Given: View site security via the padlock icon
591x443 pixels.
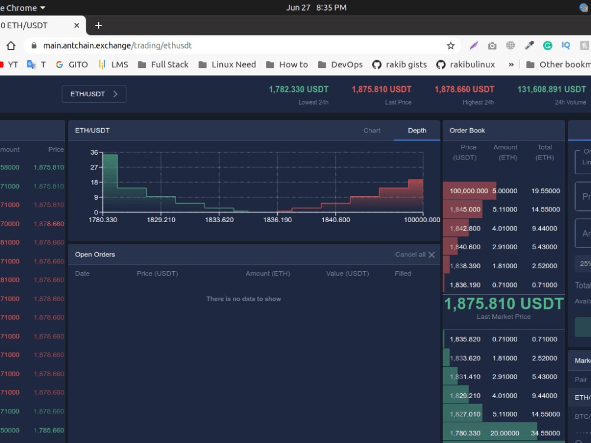Looking at the screenshot, I should (36, 45).
